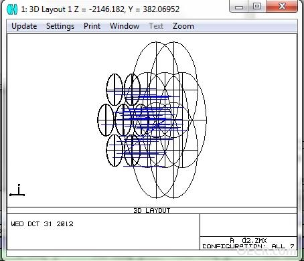304x261 pixels.
Task: Click the WED OCT 31 2012 date text
Action: (42, 224)
